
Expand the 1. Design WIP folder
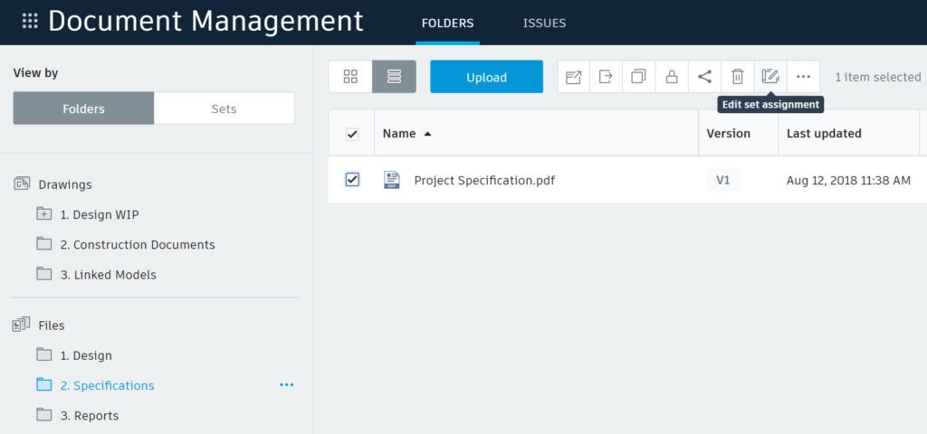pos(44,214)
